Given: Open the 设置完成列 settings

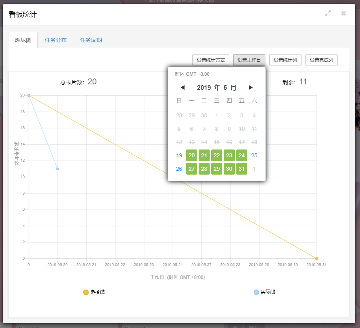Looking at the screenshot, I should click(x=322, y=60).
